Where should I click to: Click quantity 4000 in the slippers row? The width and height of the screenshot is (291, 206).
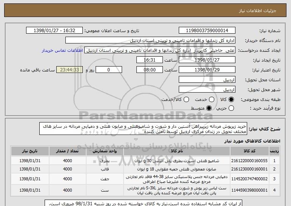[68, 179]
